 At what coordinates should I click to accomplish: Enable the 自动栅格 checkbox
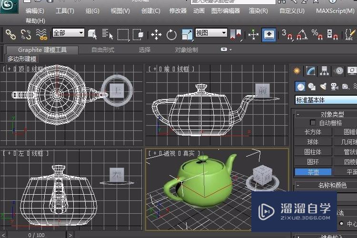[313, 122]
